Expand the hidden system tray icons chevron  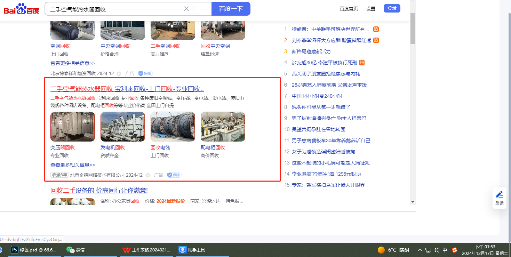click(x=420, y=250)
